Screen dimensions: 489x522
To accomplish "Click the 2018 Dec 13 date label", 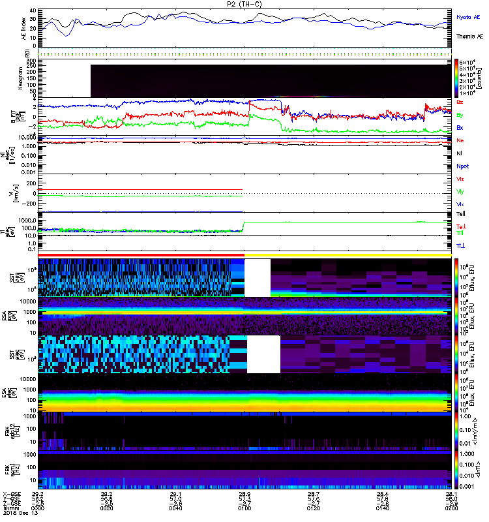I will point(21,513).
